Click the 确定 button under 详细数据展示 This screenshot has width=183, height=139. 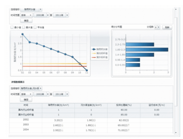point(26,100)
